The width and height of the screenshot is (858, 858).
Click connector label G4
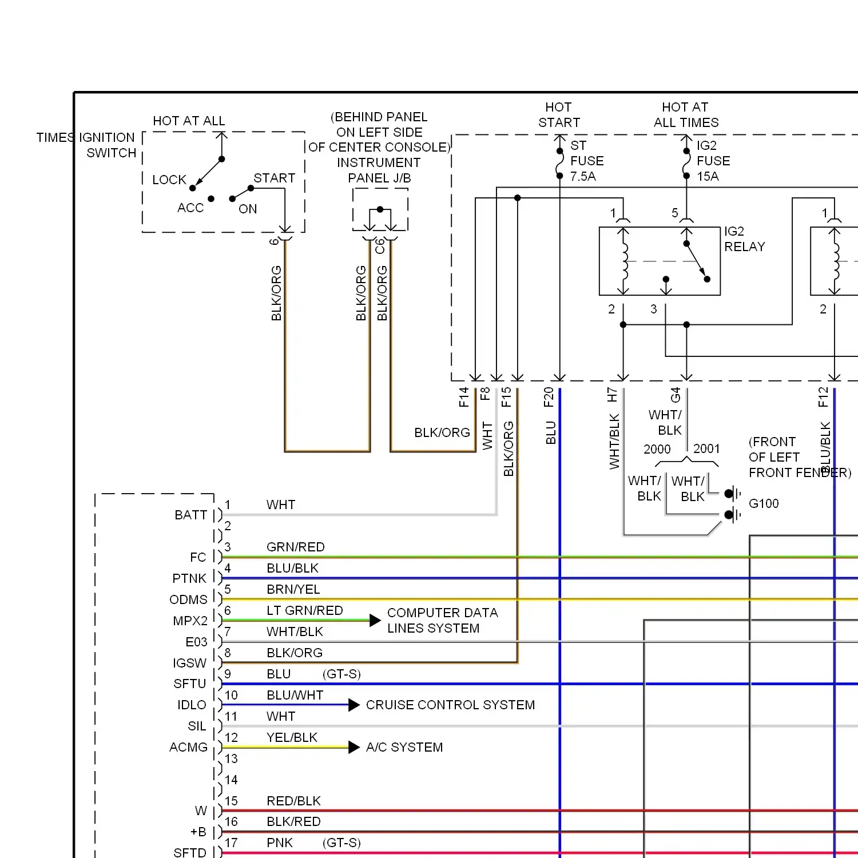tap(676, 395)
